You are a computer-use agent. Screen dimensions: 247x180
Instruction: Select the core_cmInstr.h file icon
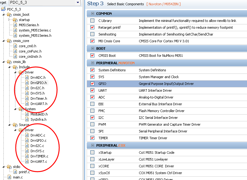coord(15,57)
